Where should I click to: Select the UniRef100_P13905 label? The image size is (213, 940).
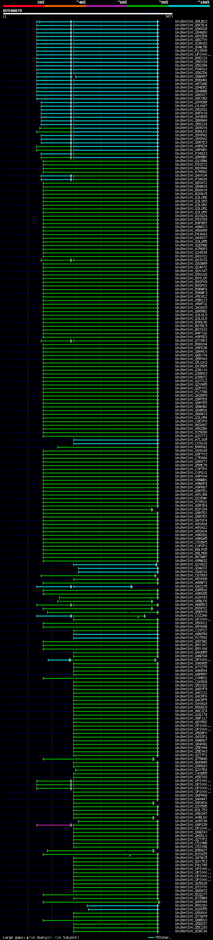(191, 51)
